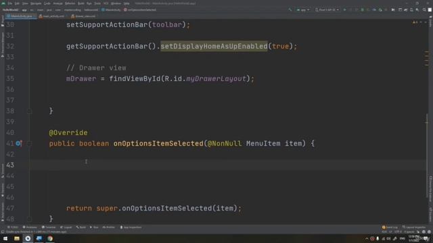Open File Explorer from the taskbar

(17, 238)
